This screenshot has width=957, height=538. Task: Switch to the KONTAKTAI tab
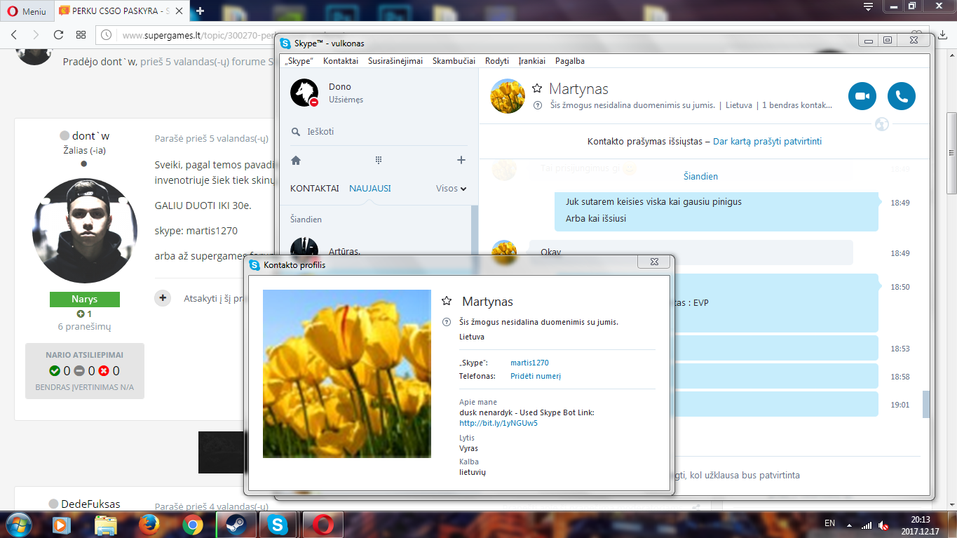click(315, 189)
